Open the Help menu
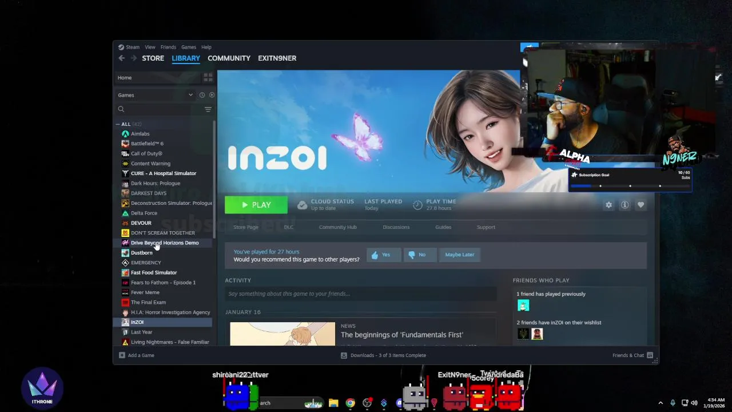 pyautogui.click(x=206, y=47)
